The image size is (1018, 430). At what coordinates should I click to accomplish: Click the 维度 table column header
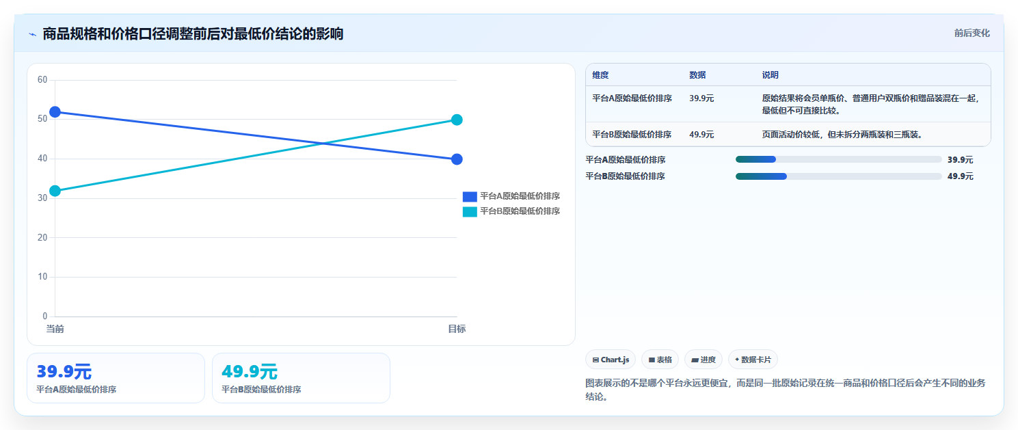pos(600,75)
